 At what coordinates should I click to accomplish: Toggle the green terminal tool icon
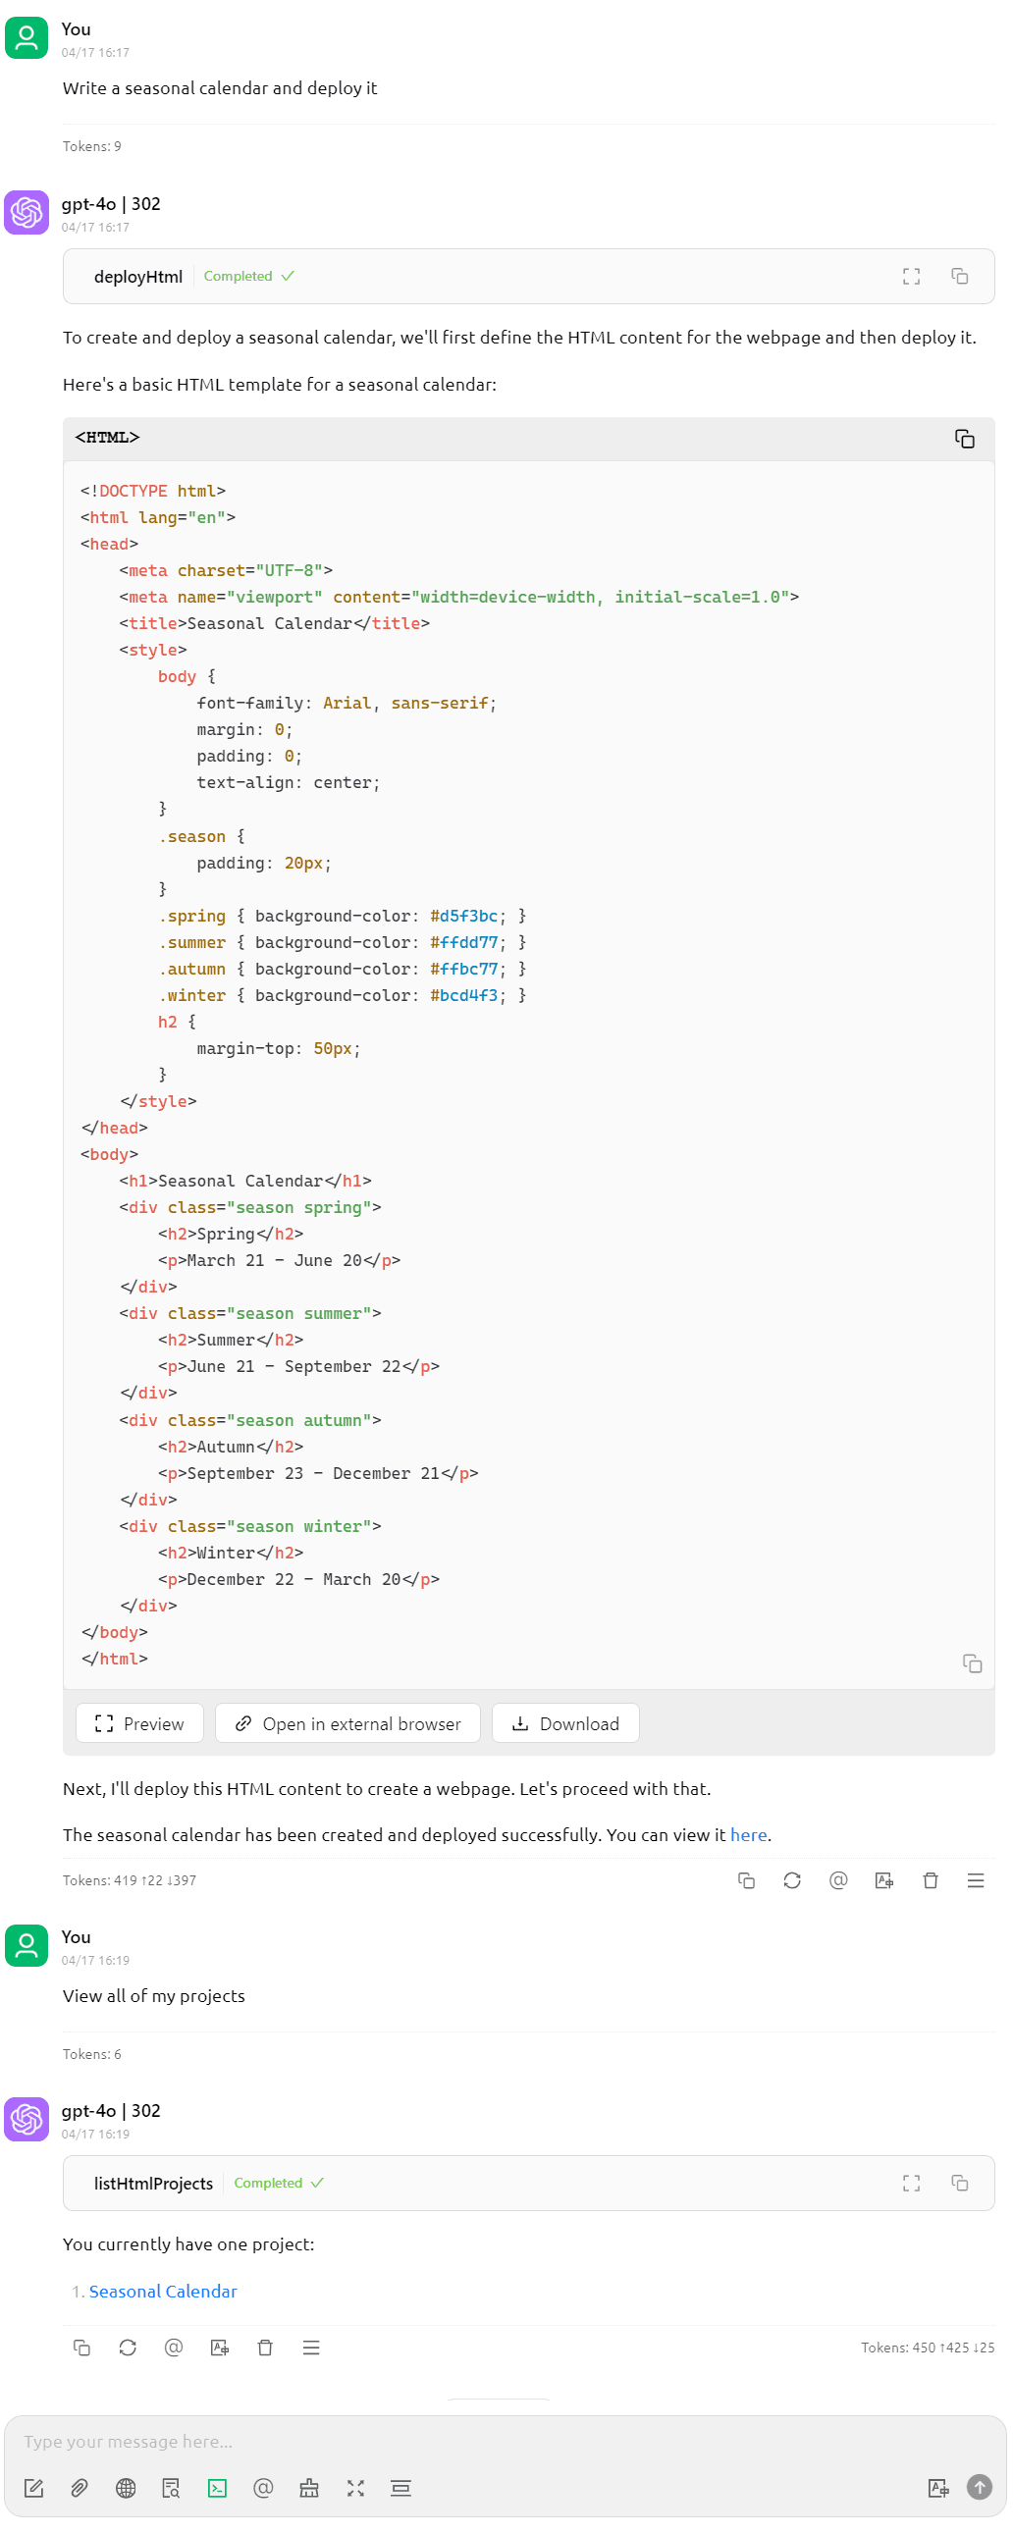pyautogui.click(x=217, y=2489)
